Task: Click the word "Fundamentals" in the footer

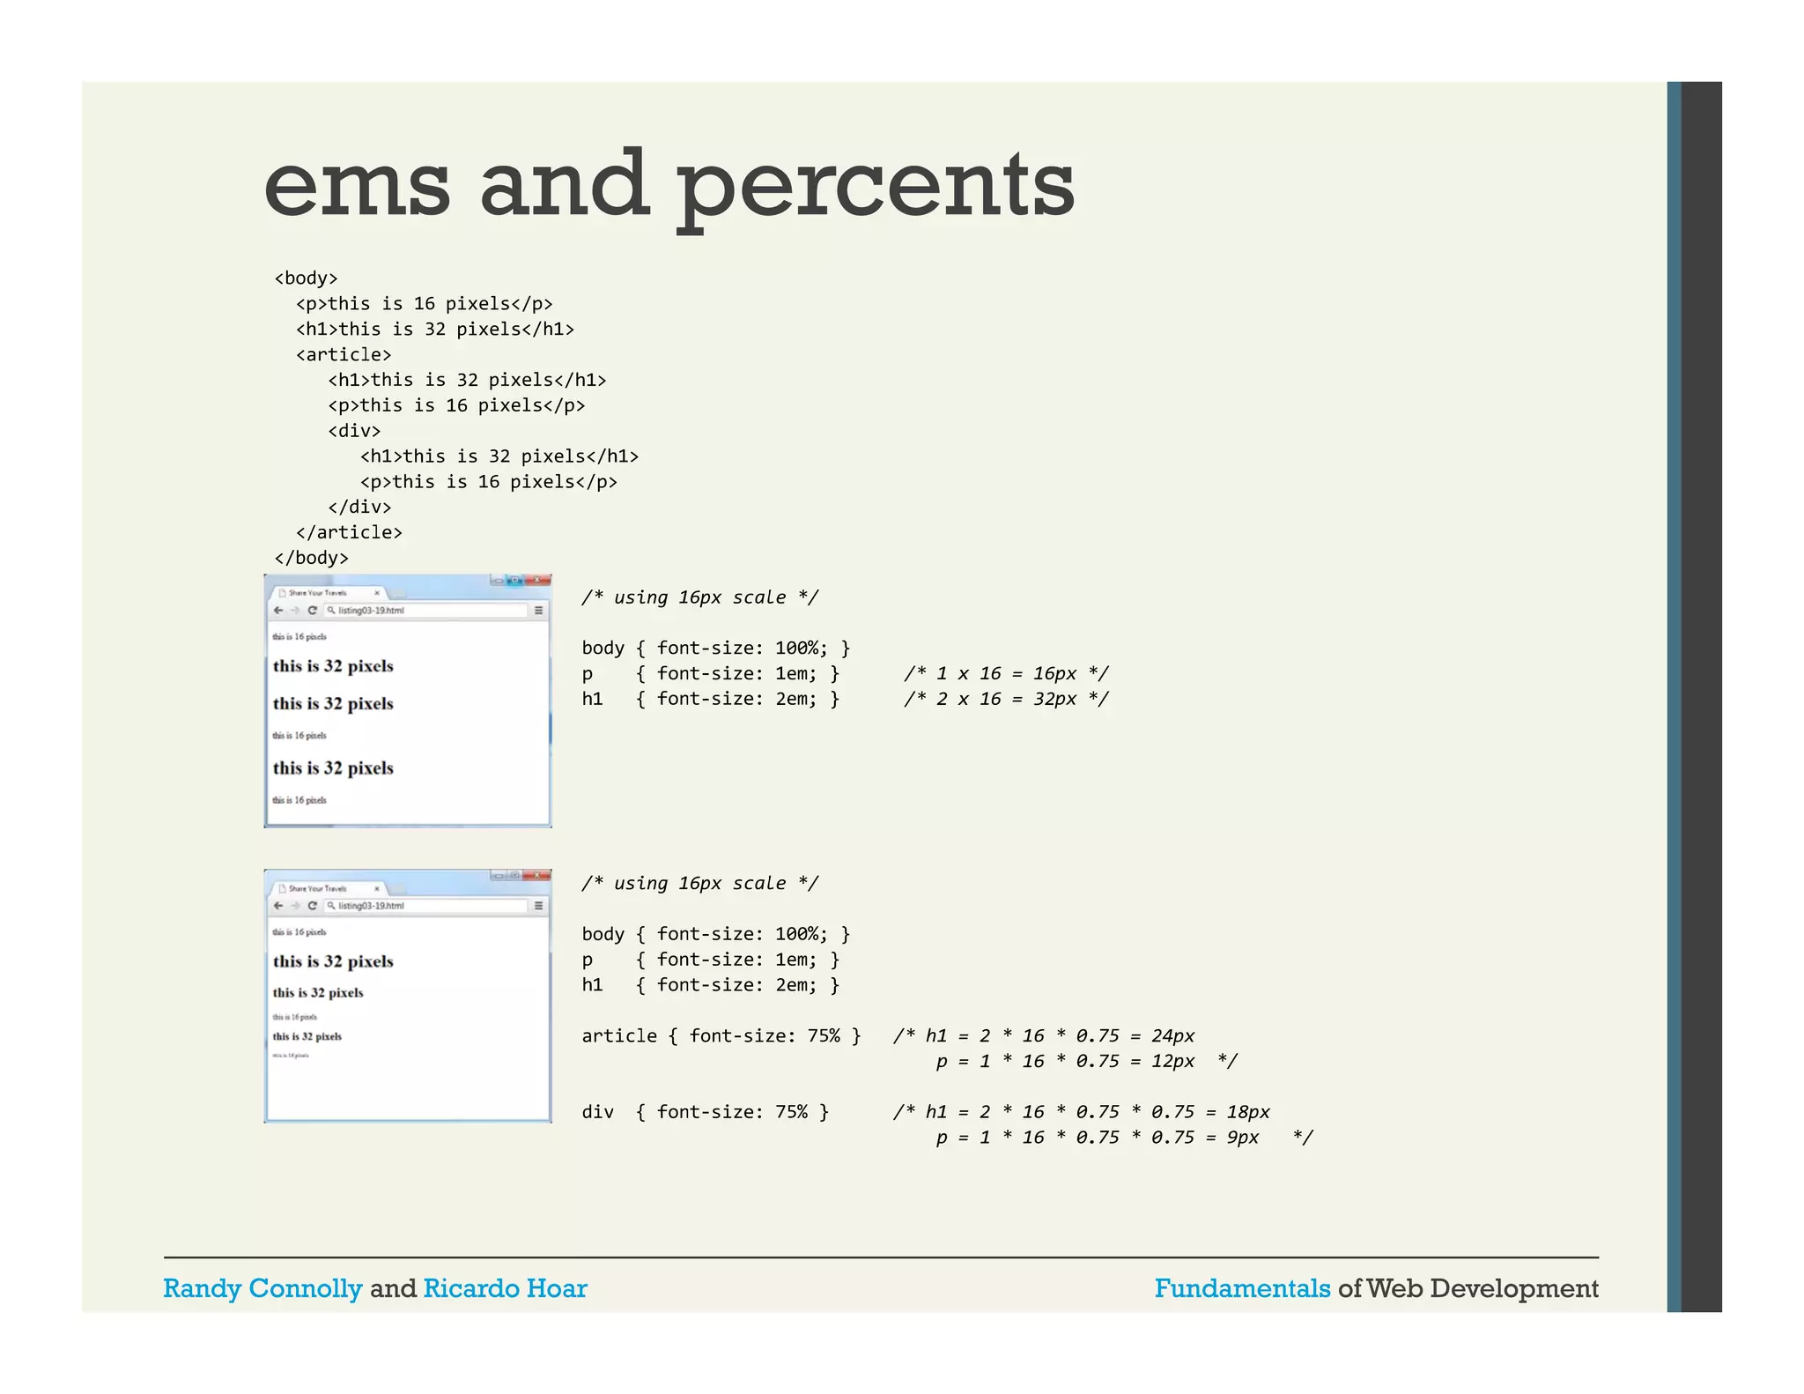Action: 1242,1289
